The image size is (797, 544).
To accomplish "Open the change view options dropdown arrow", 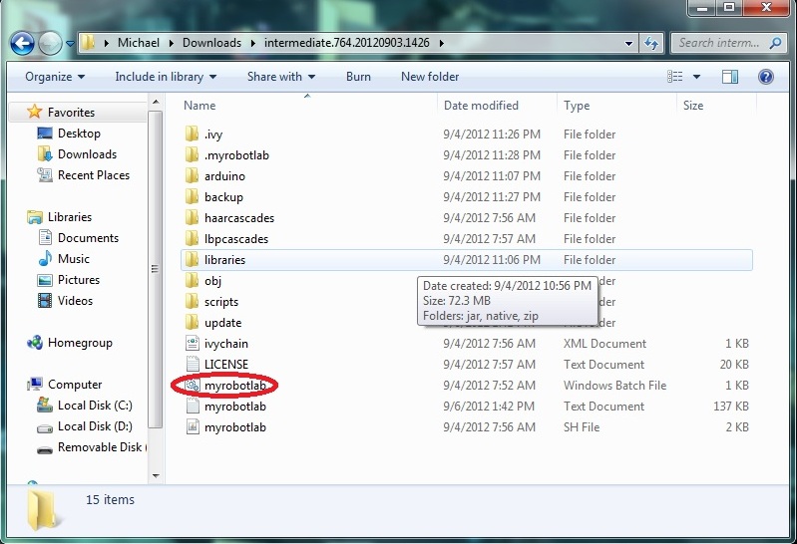I will coord(698,77).
